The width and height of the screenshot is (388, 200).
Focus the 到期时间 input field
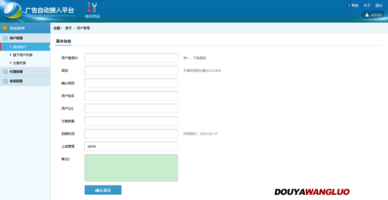[131, 134]
